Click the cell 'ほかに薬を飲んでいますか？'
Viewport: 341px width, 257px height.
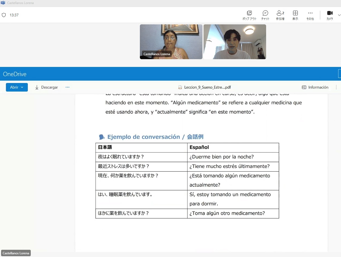(x=141, y=213)
